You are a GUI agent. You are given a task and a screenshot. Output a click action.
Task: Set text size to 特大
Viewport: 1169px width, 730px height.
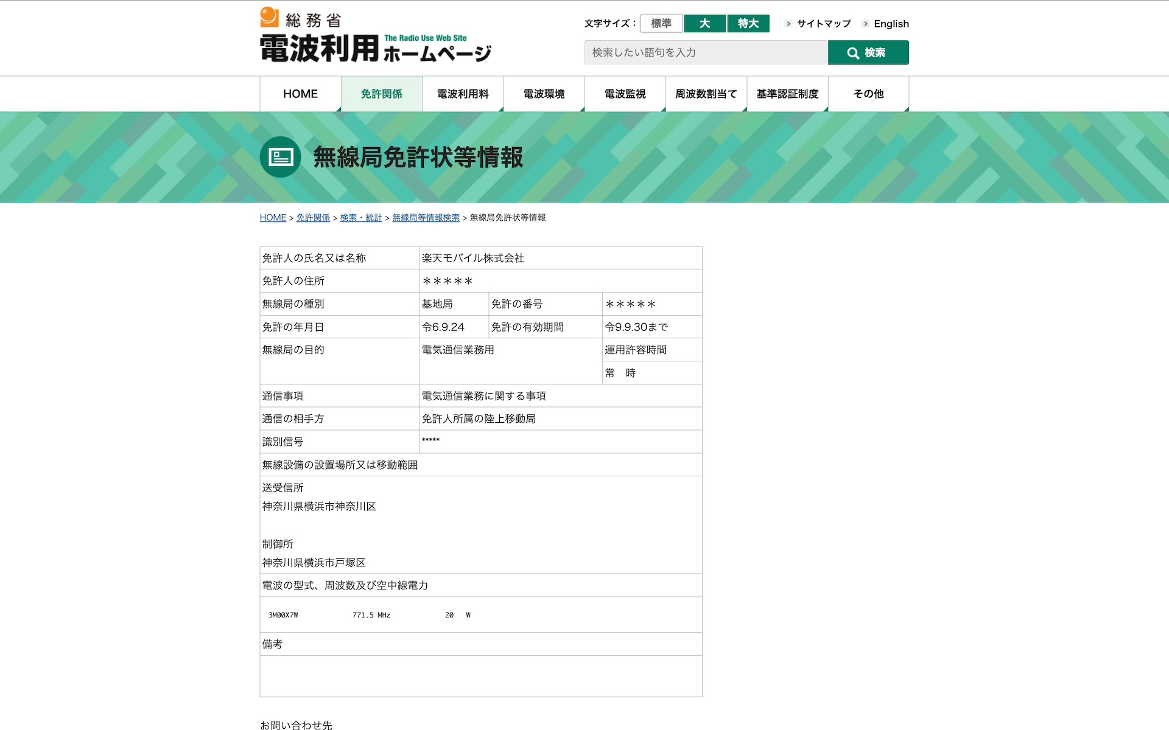point(748,23)
